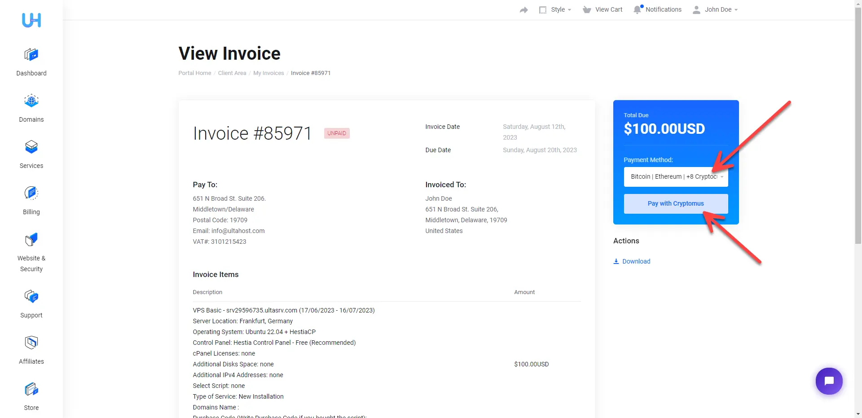The height and width of the screenshot is (418, 862).
Task: Open the John Doe account menu
Action: (x=721, y=9)
